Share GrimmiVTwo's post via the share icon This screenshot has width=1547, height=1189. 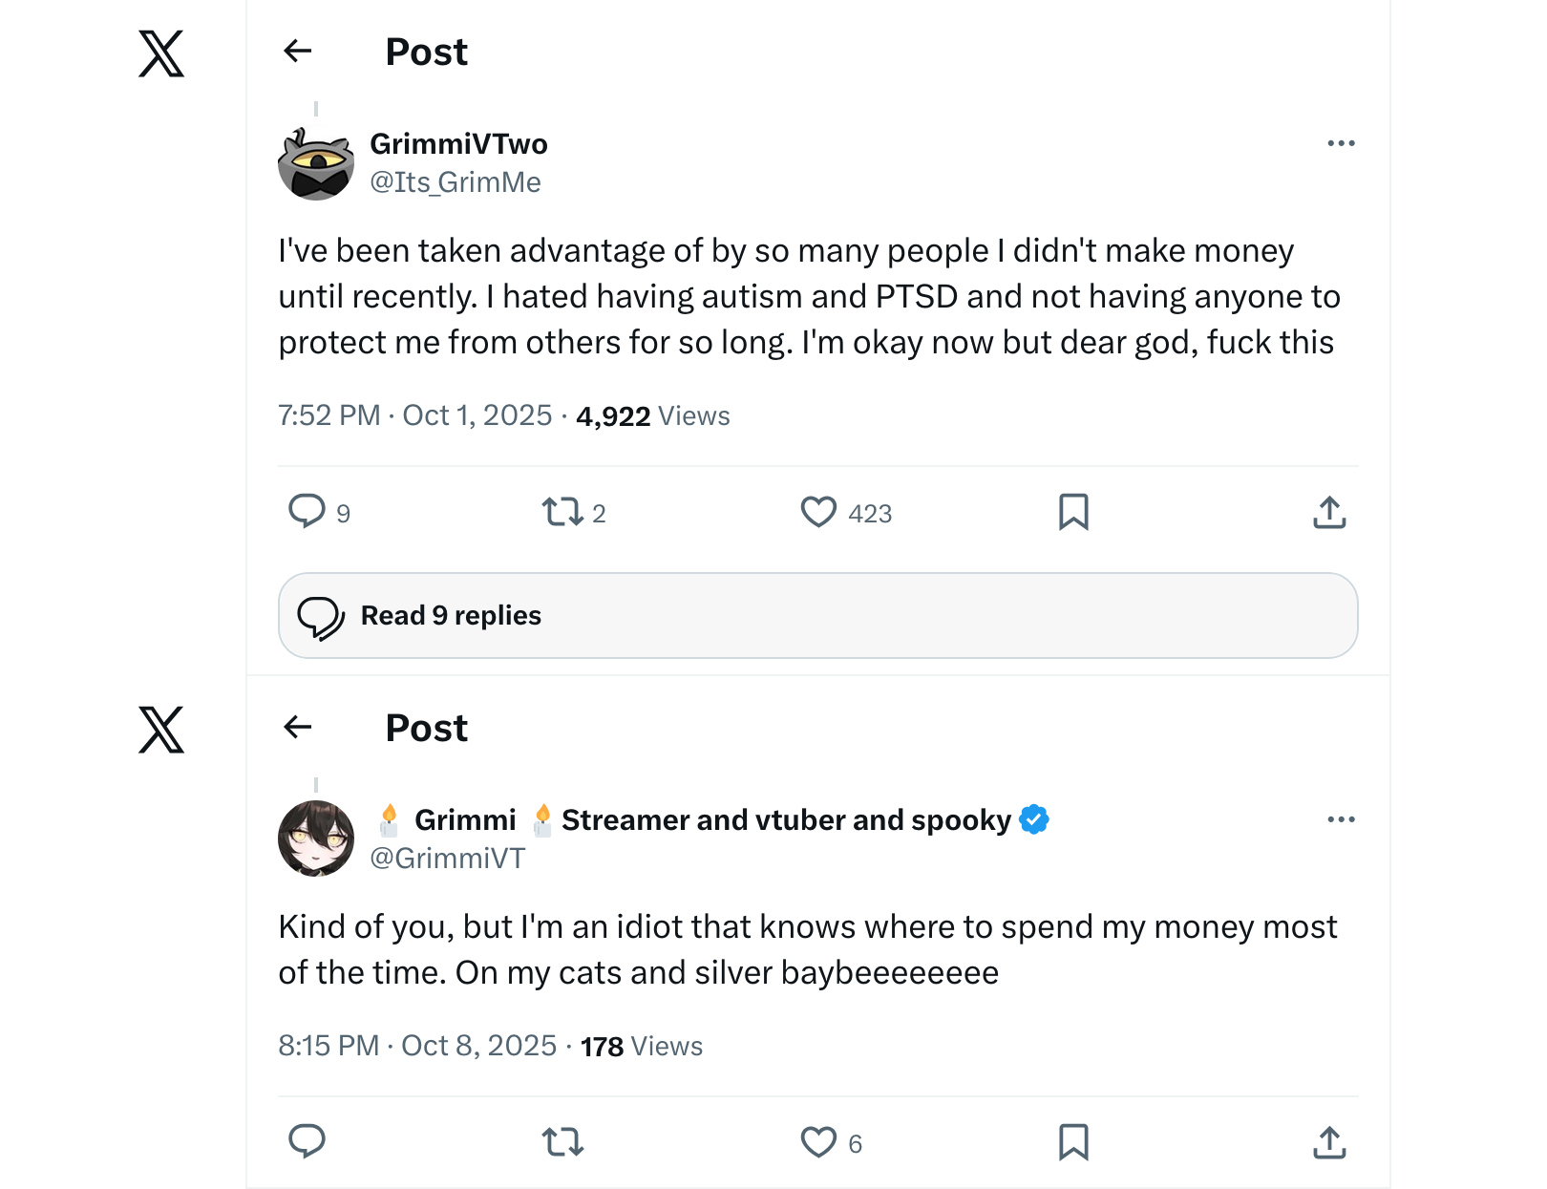click(1329, 512)
